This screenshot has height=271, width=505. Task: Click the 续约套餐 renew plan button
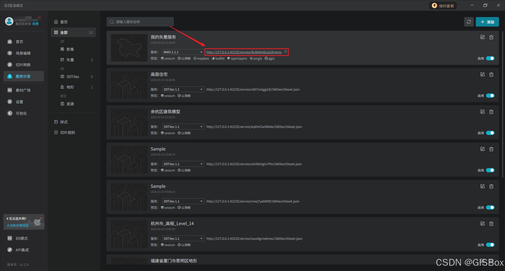[x=443, y=6]
